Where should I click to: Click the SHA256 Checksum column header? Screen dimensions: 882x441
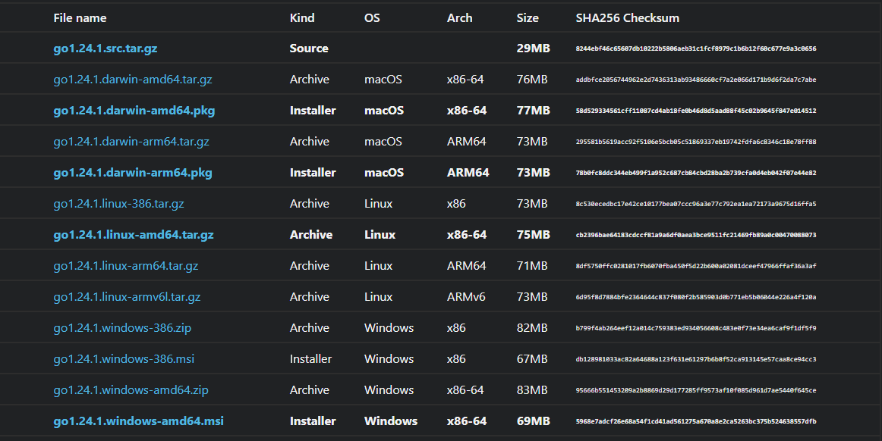[x=627, y=17]
